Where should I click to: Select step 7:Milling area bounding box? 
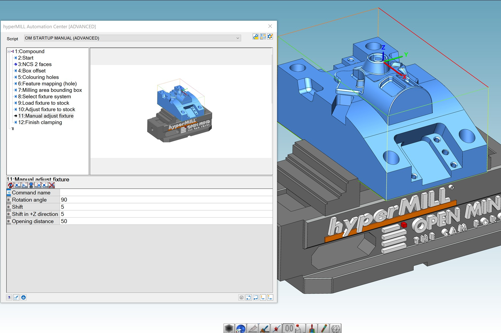(x=50, y=90)
